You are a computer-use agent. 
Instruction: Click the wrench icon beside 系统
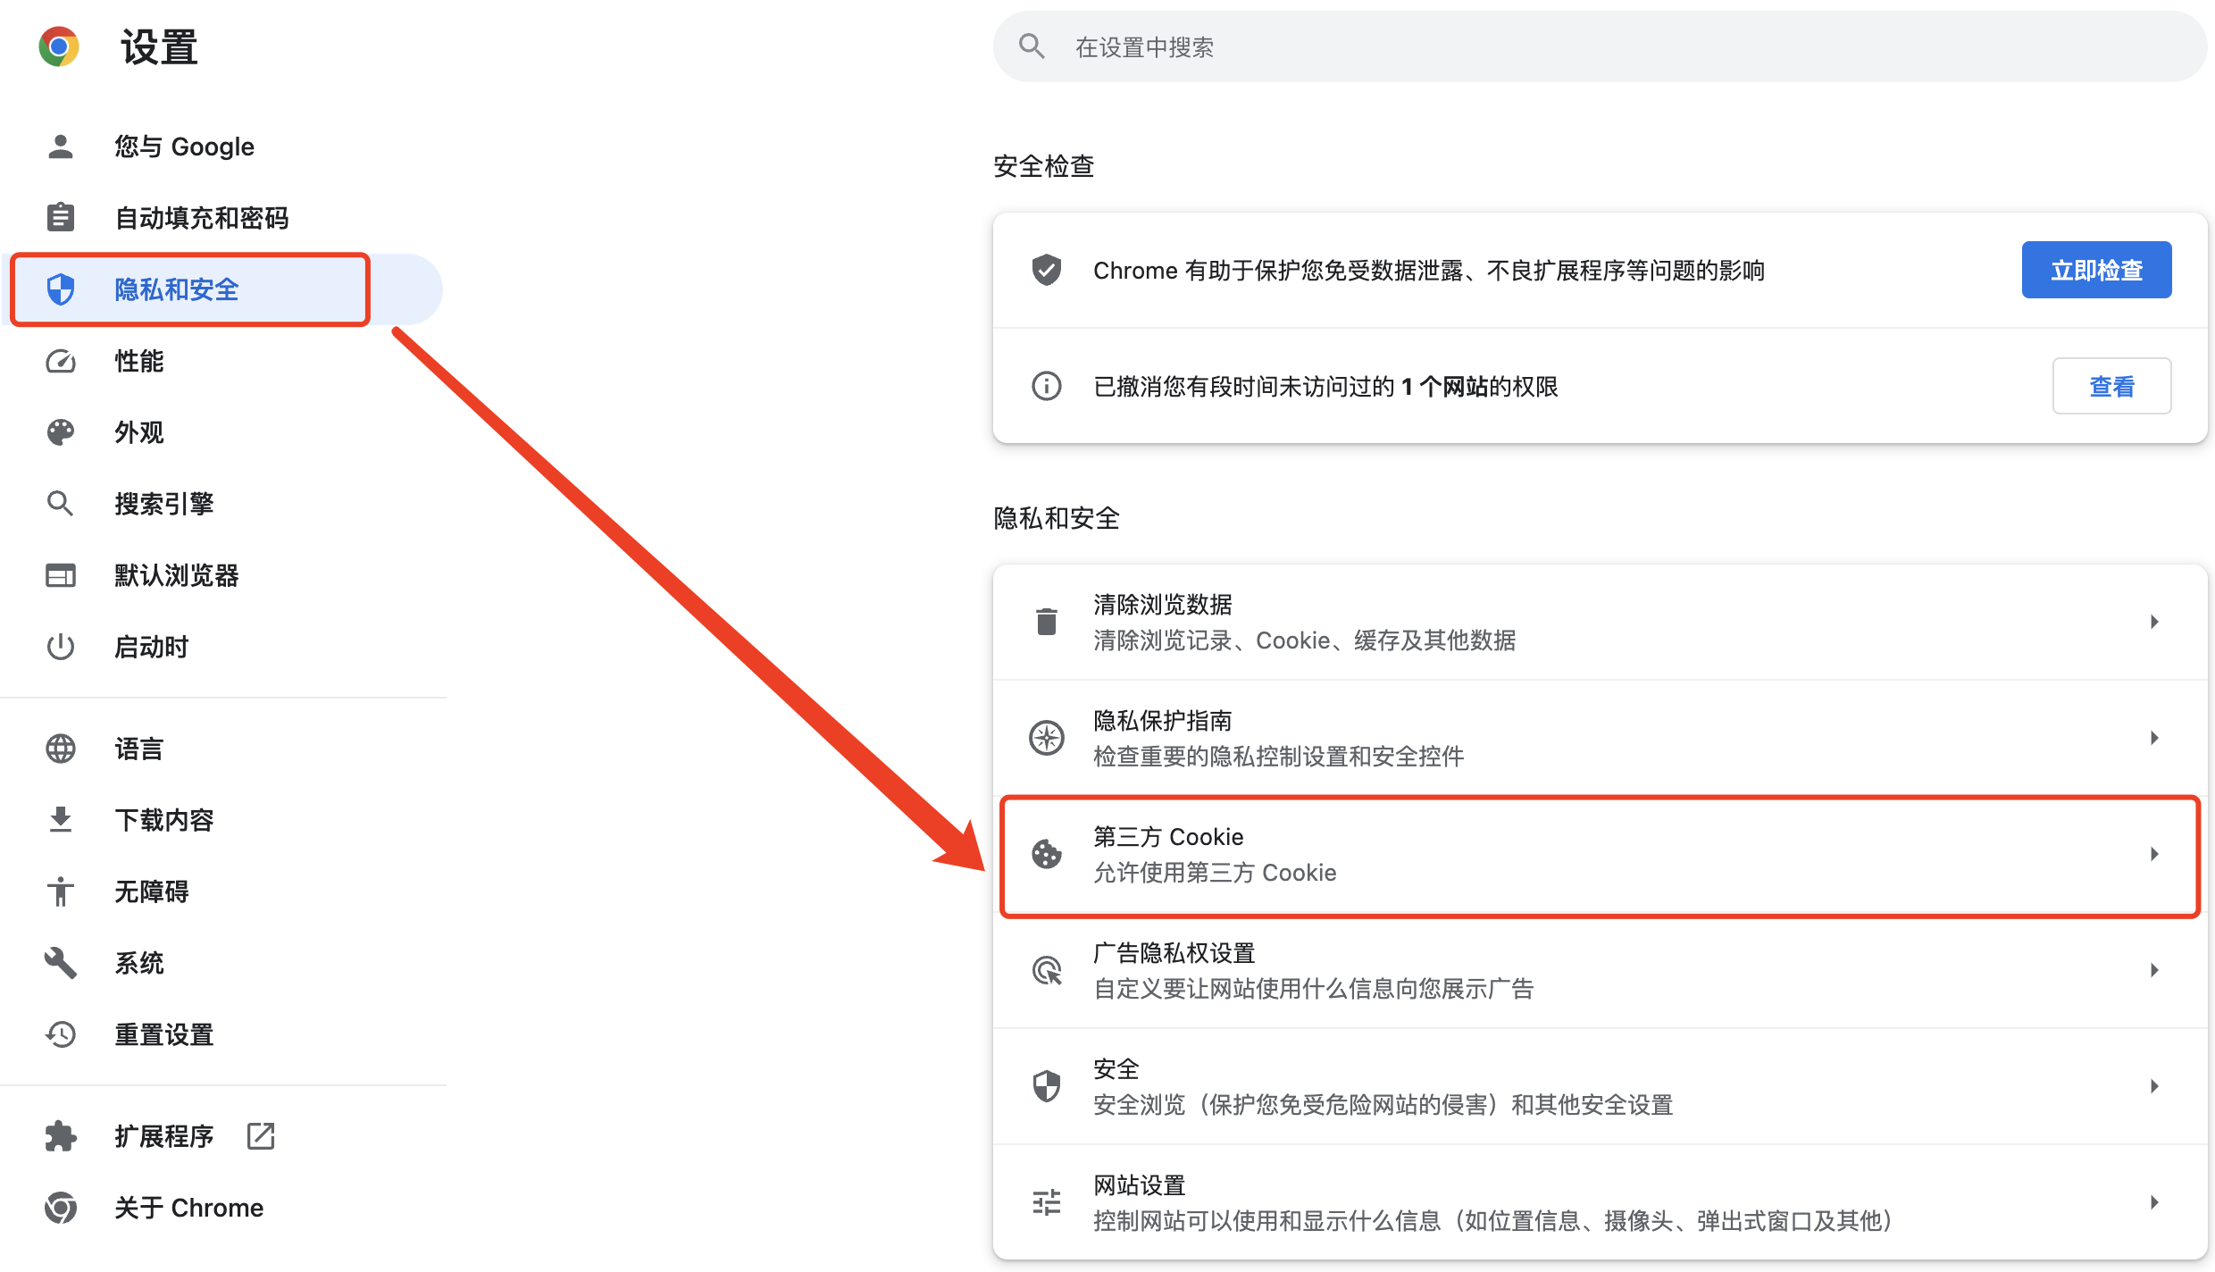[61, 963]
